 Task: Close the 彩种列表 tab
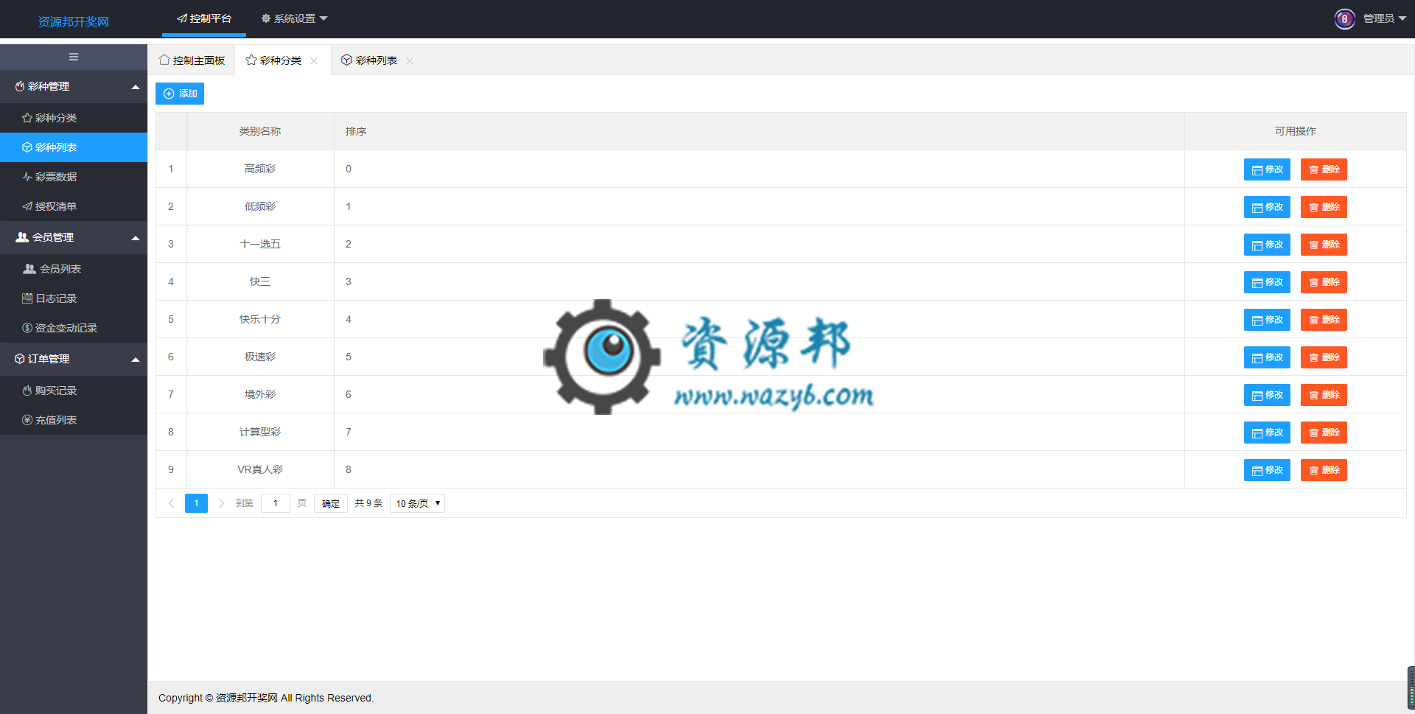(410, 61)
